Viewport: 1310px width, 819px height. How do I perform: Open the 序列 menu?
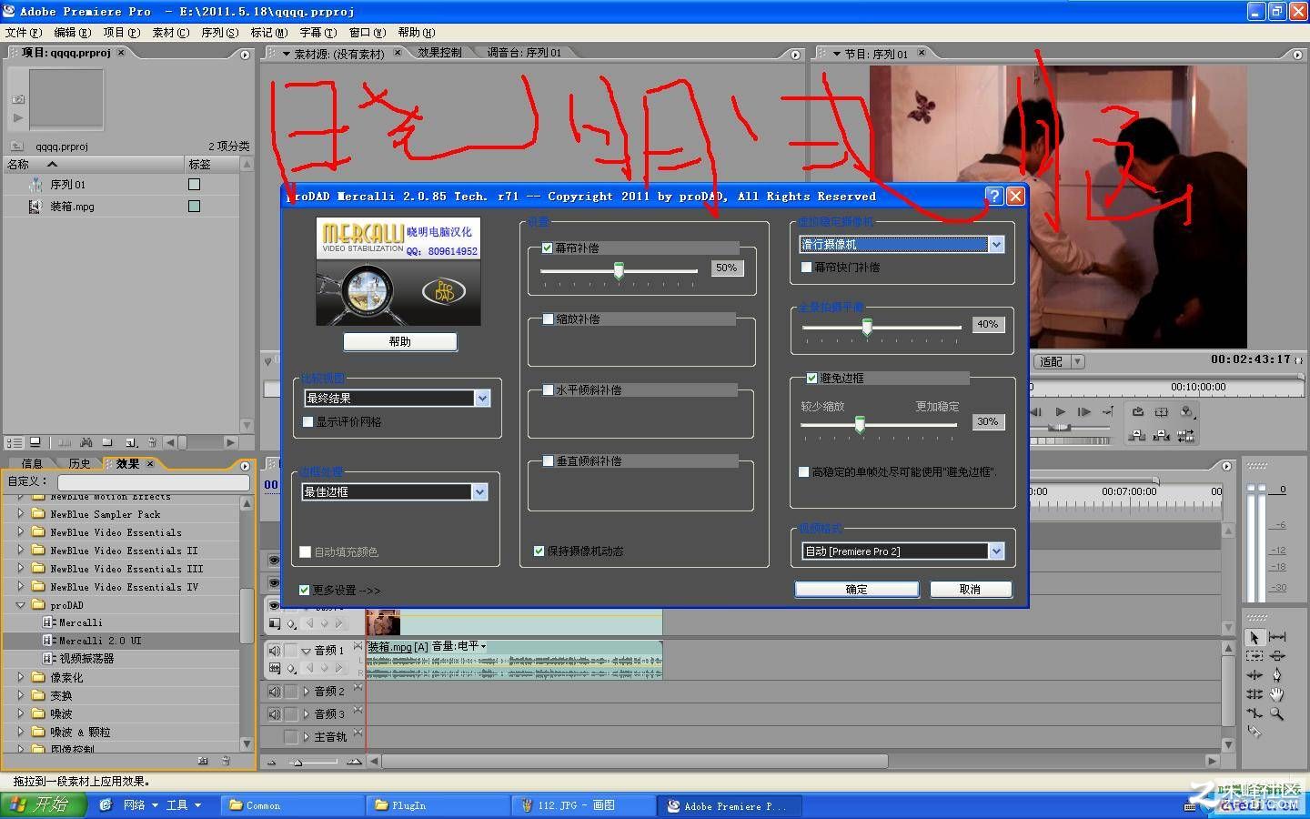click(x=219, y=32)
